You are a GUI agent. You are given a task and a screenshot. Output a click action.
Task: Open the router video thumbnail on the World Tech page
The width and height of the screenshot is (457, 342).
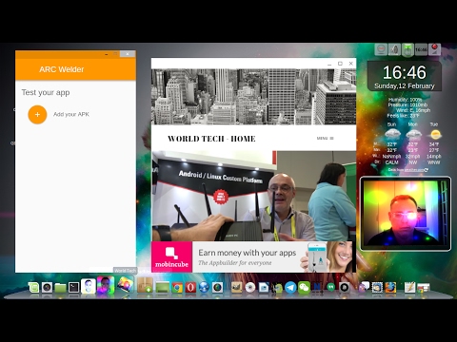(254, 196)
